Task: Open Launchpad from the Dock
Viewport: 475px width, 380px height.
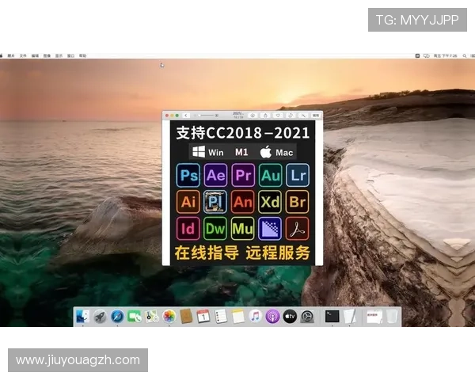Action: tap(100, 317)
